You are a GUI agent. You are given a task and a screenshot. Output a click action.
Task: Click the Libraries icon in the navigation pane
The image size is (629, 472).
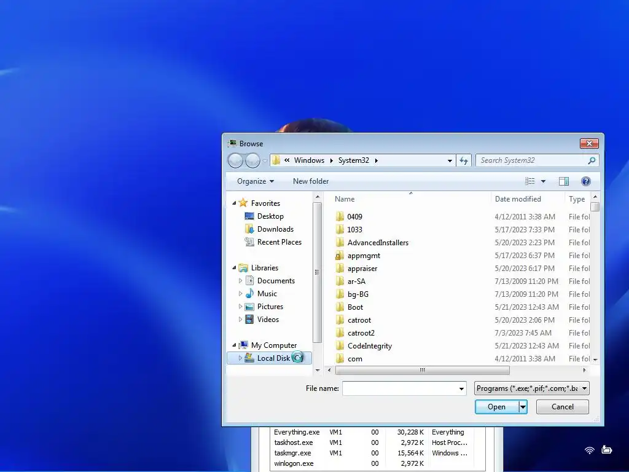pyautogui.click(x=243, y=268)
